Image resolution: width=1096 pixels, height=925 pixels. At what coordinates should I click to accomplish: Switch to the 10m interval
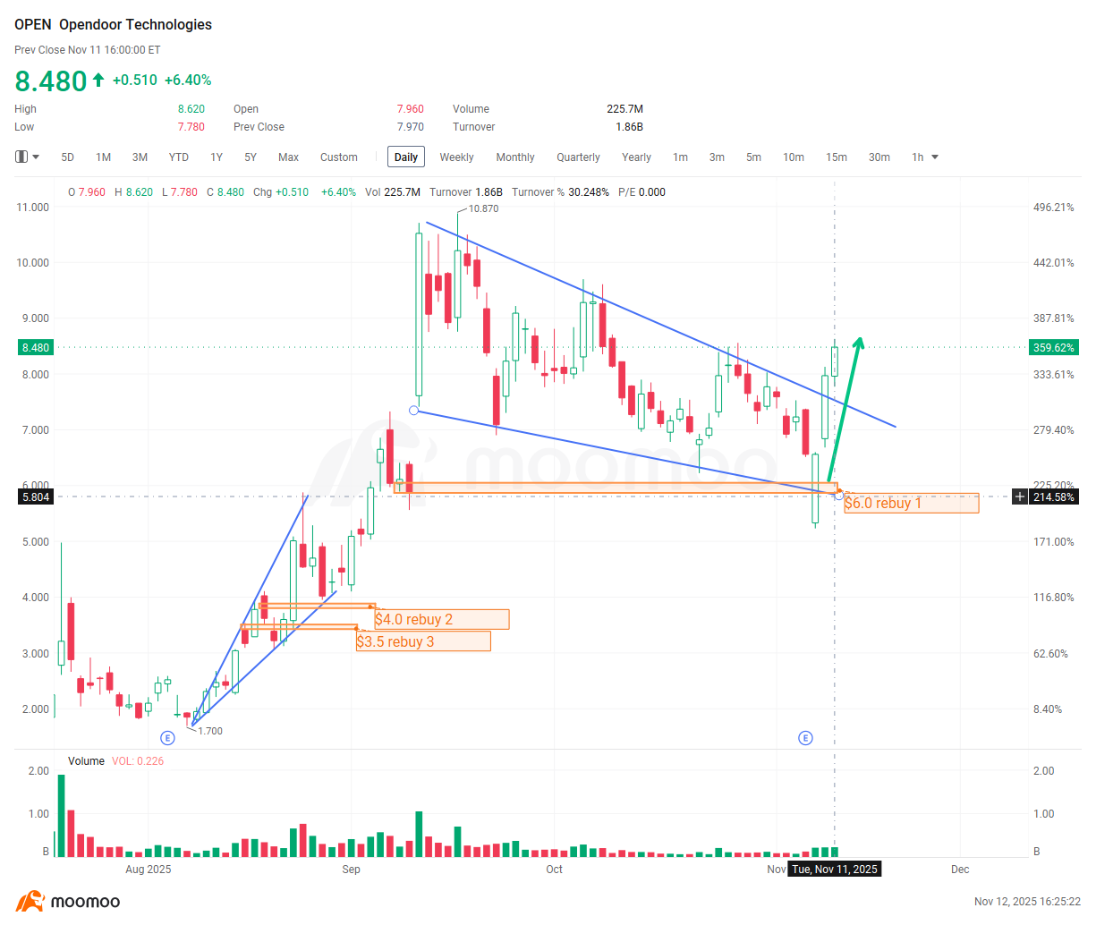tap(794, 157)
